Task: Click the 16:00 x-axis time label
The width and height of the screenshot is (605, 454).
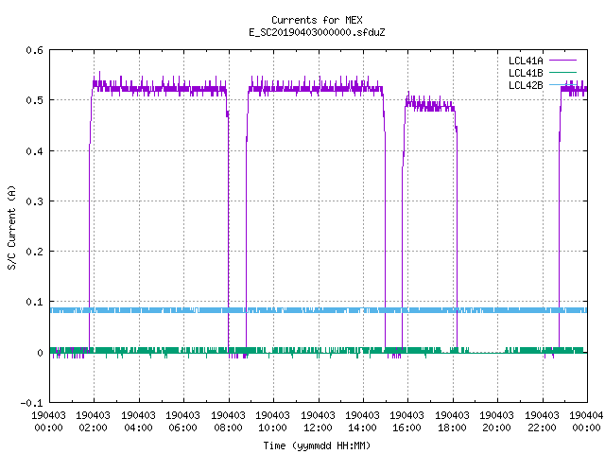Action: (x=407, y=428)
